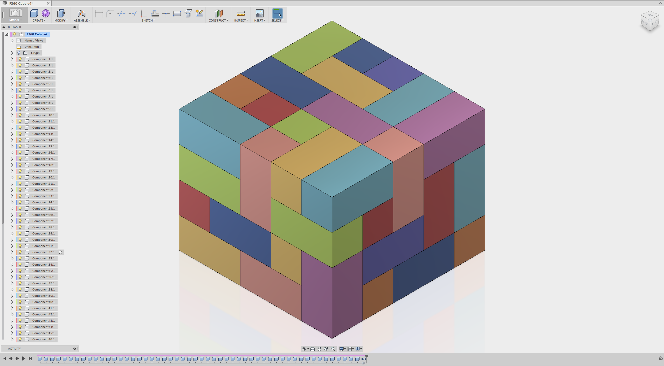Switch to FRONT view on the ViewCube

645,23
